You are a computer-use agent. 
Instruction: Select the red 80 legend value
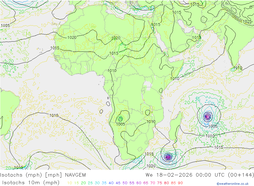(x=167, y=183)
